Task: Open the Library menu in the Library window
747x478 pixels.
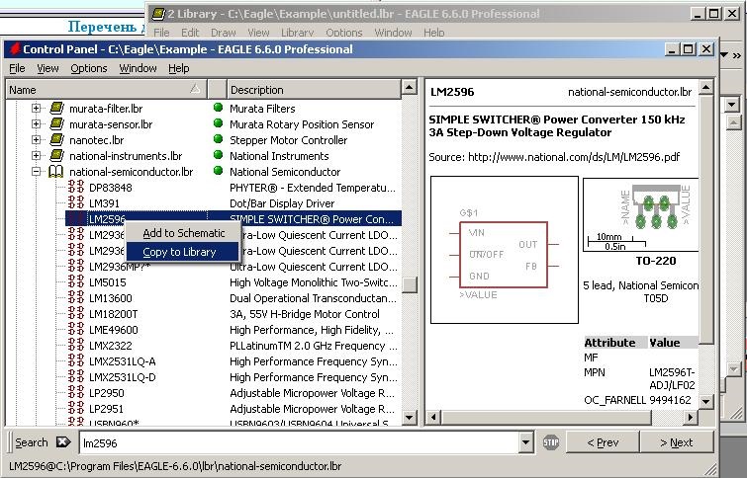Action: (x=297, y=33)
